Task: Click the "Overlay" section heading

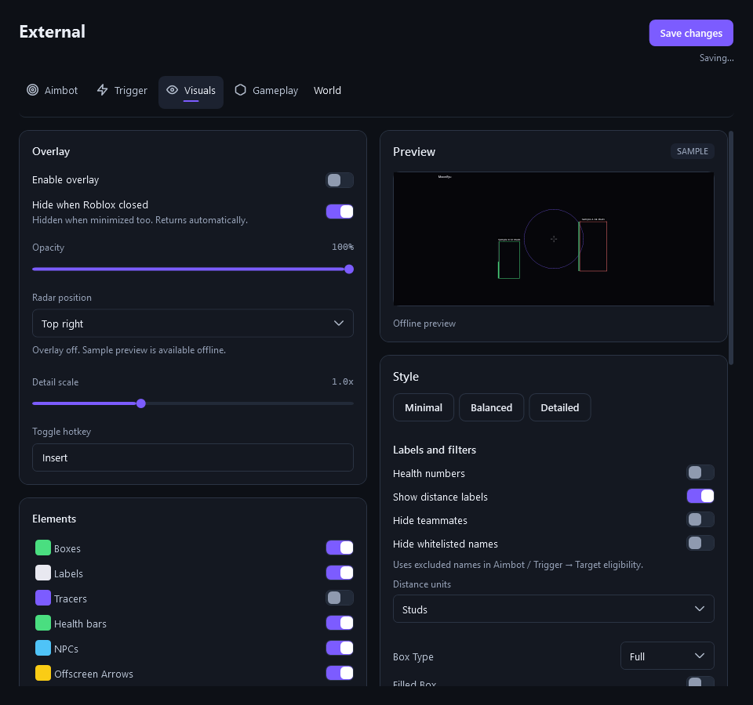Action: pyautogui.click(x=51, y=151)
